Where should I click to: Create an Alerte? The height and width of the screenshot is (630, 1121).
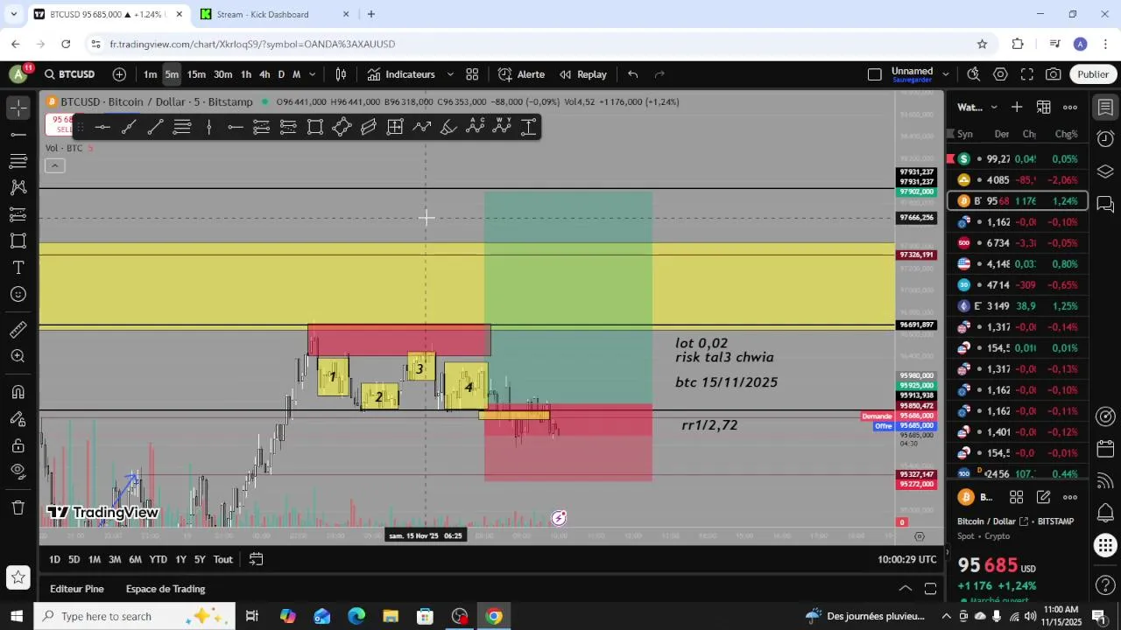(521, 74)
